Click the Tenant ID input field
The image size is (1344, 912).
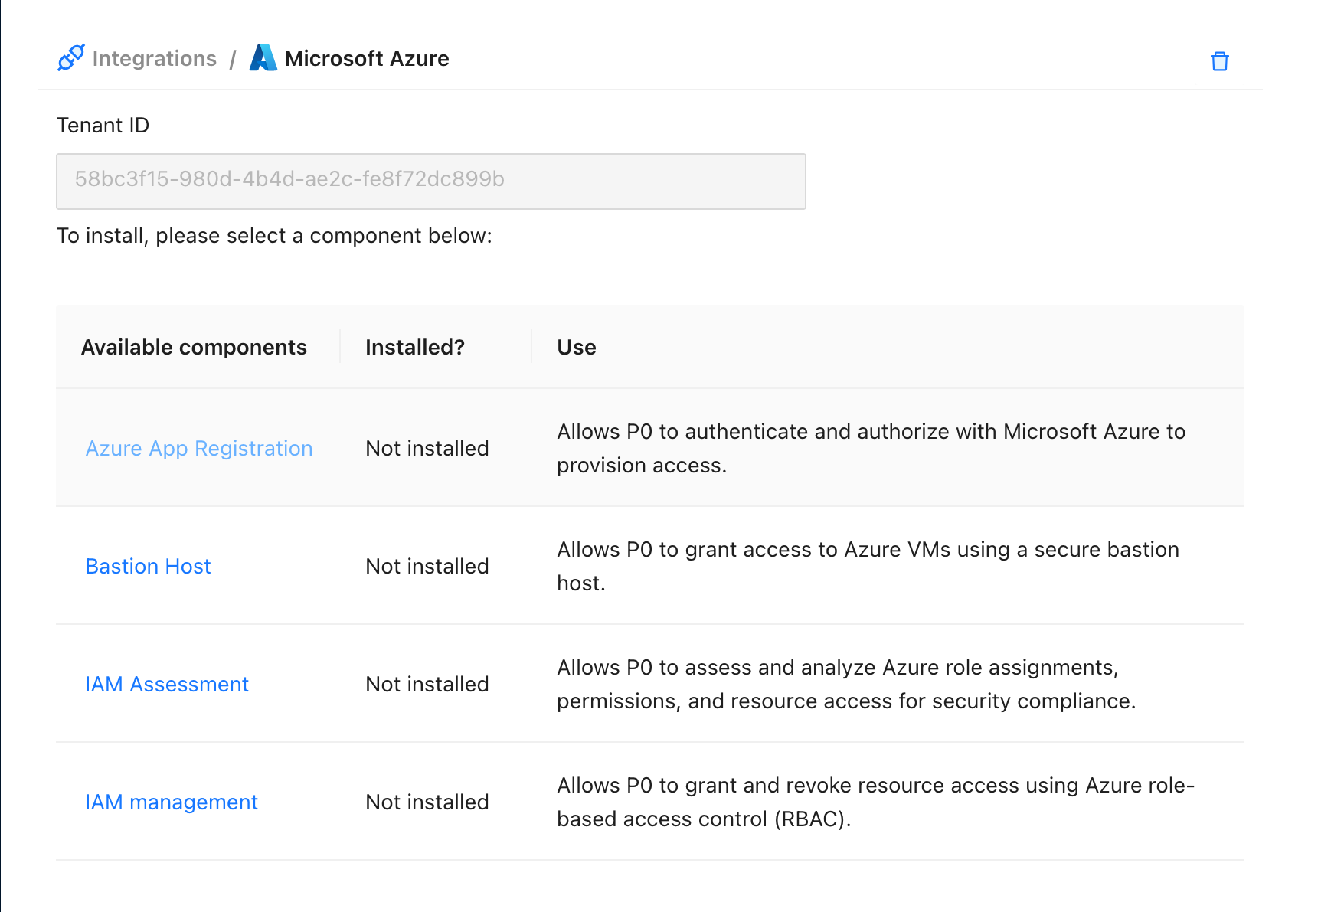coord(430,181)
